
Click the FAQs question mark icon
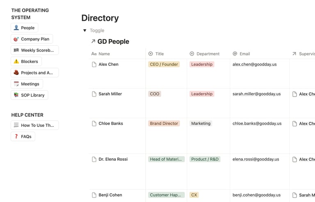[16, 137]
